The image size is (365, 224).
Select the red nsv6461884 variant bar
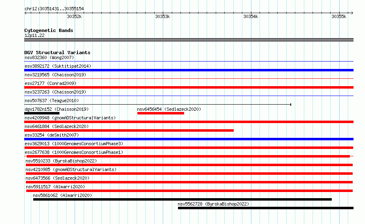[129, 130]
